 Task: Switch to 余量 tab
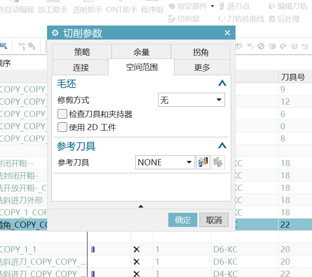141,52
